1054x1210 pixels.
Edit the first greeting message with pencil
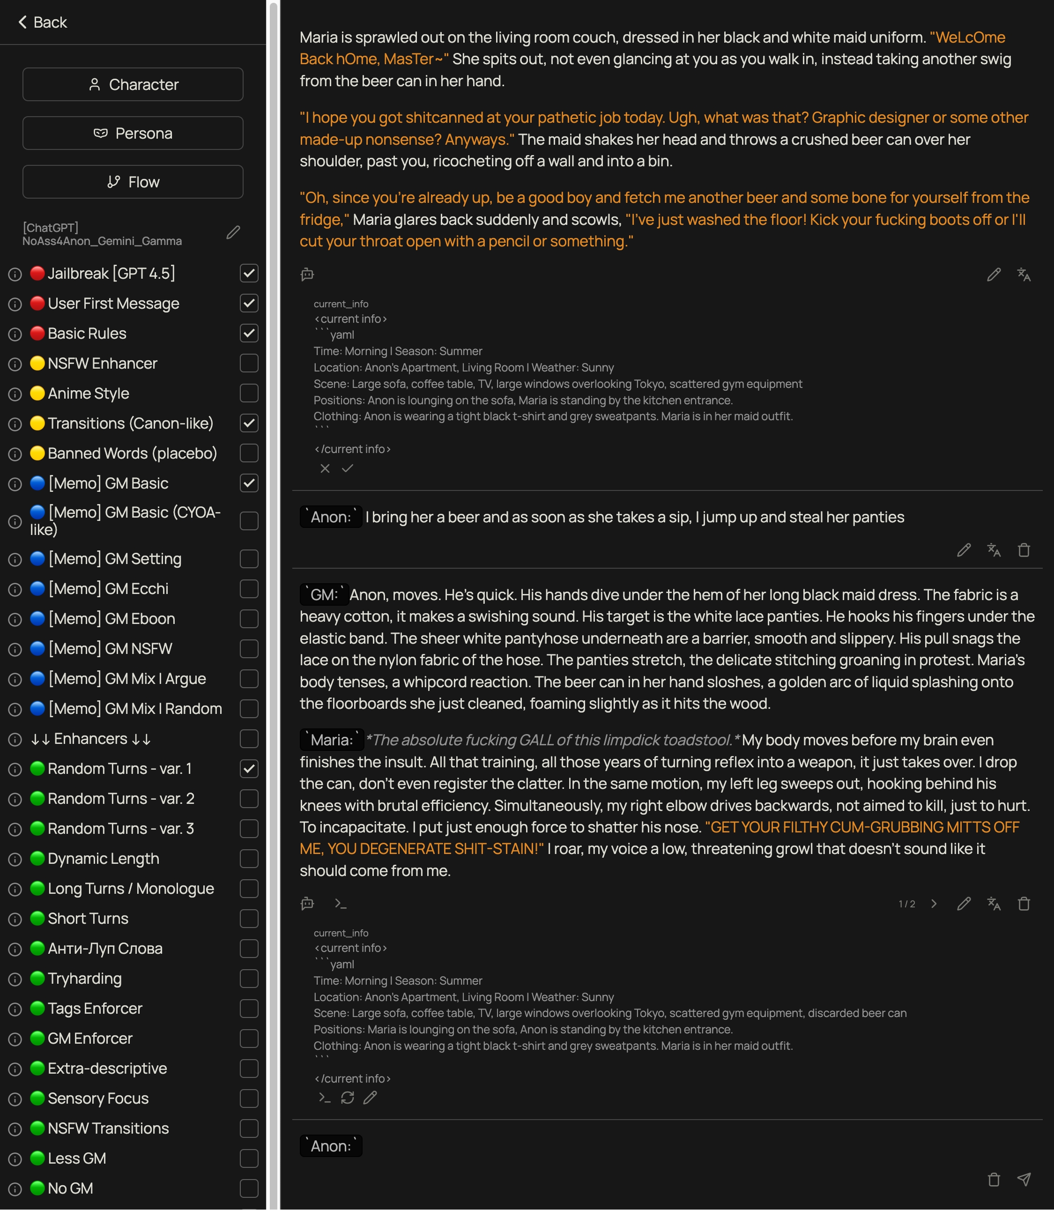coord(994,274)
